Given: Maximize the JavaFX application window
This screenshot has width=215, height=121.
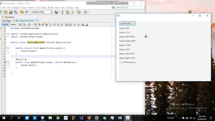Looking at the screenshot, I should click(200, 16).
